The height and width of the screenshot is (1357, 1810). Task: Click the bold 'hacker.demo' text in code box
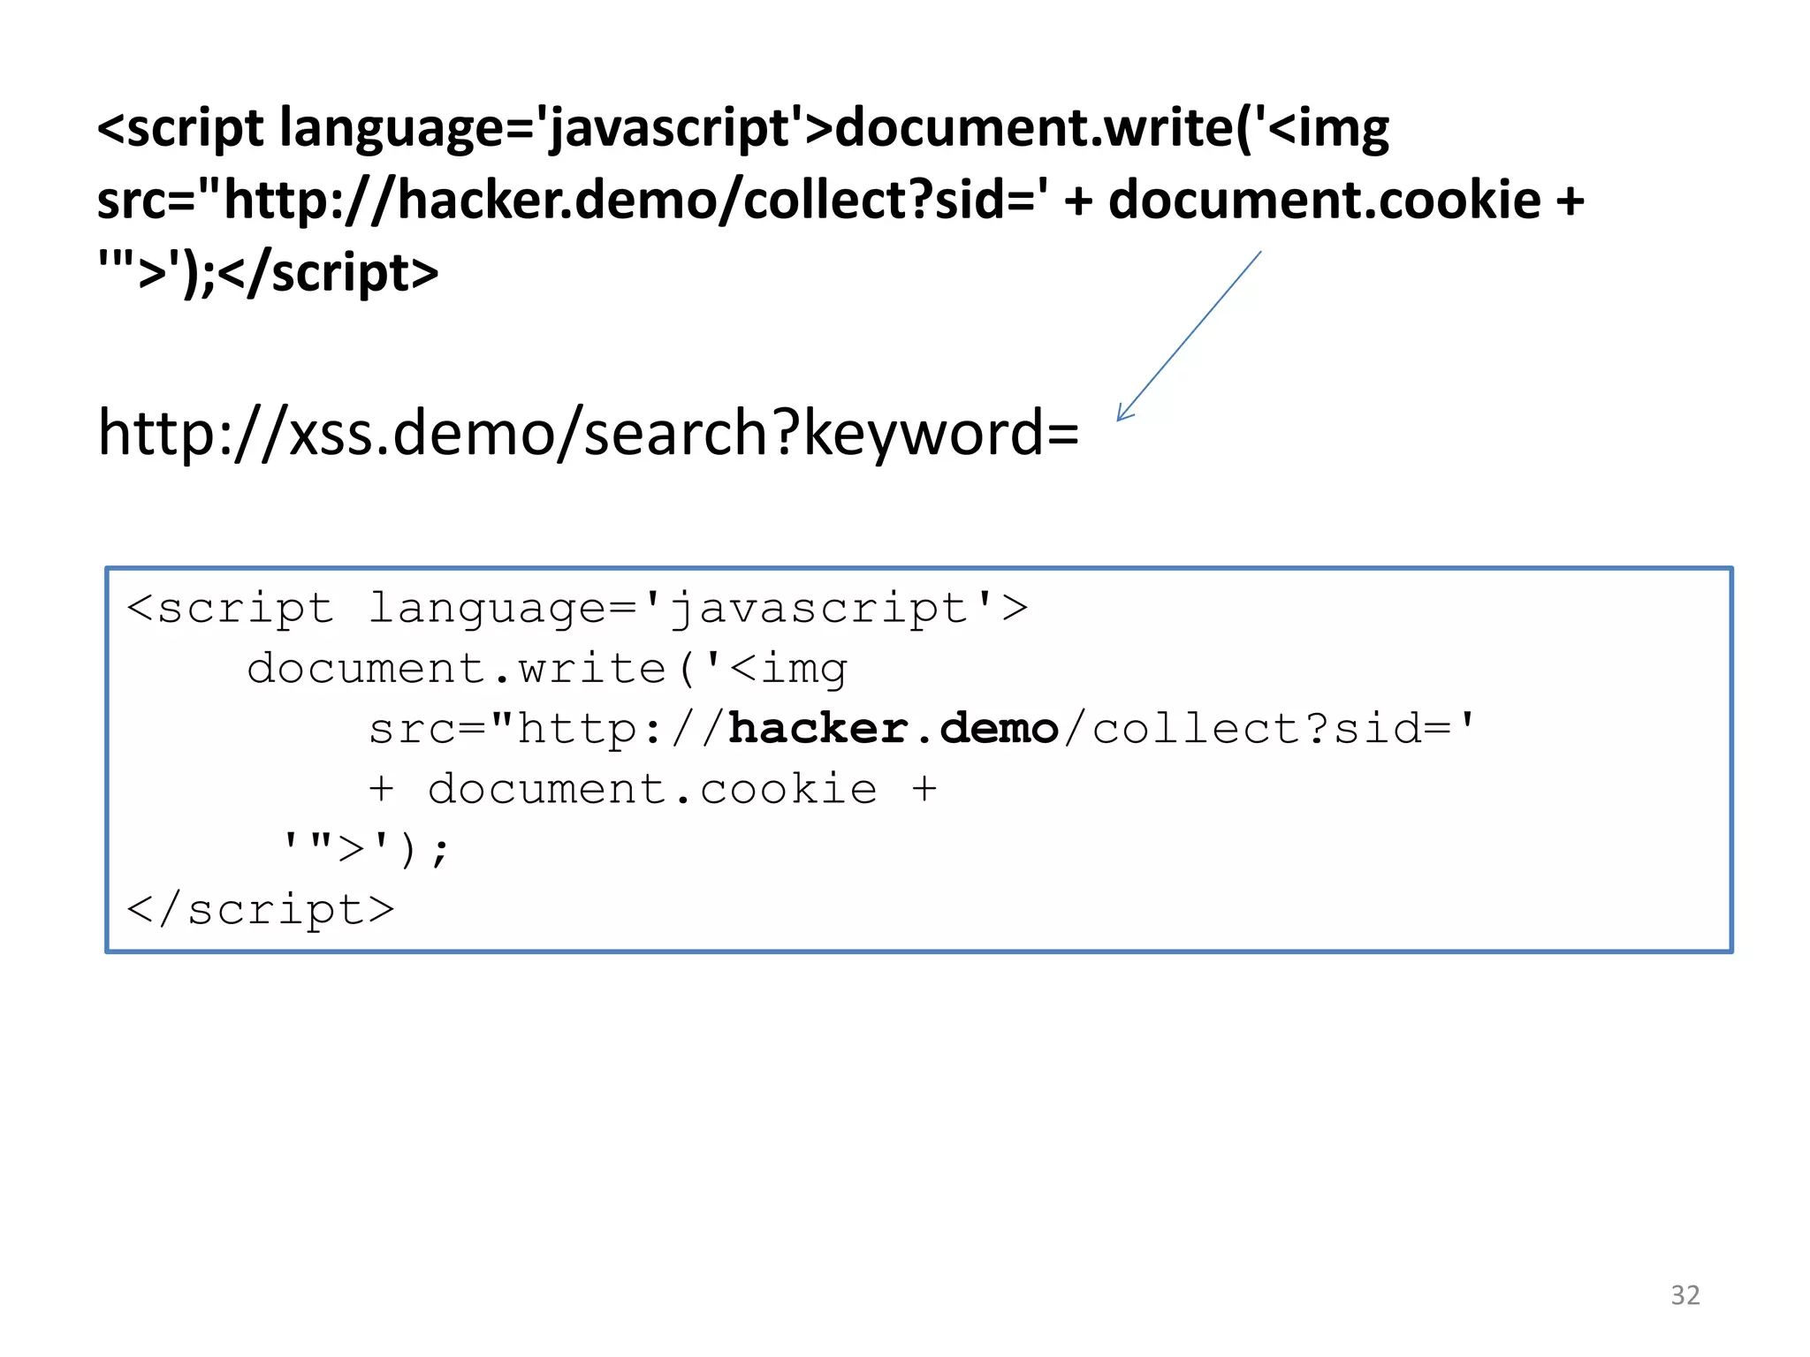coord(893,729)
